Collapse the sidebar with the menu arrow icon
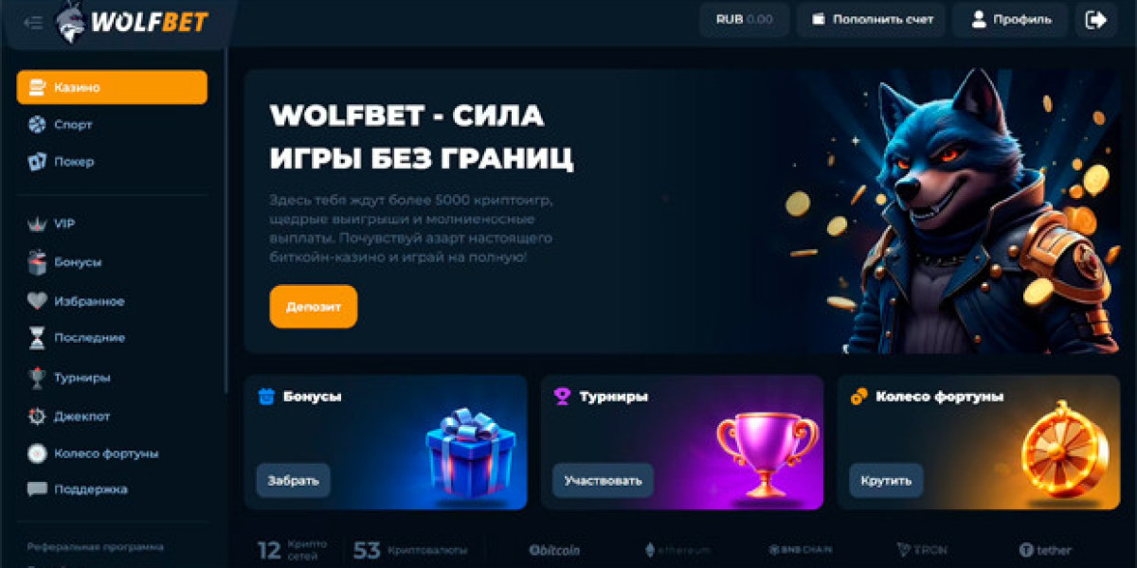Image resolution: width=1137 pixels, height=568 pixels. click(x=33, y=23)
